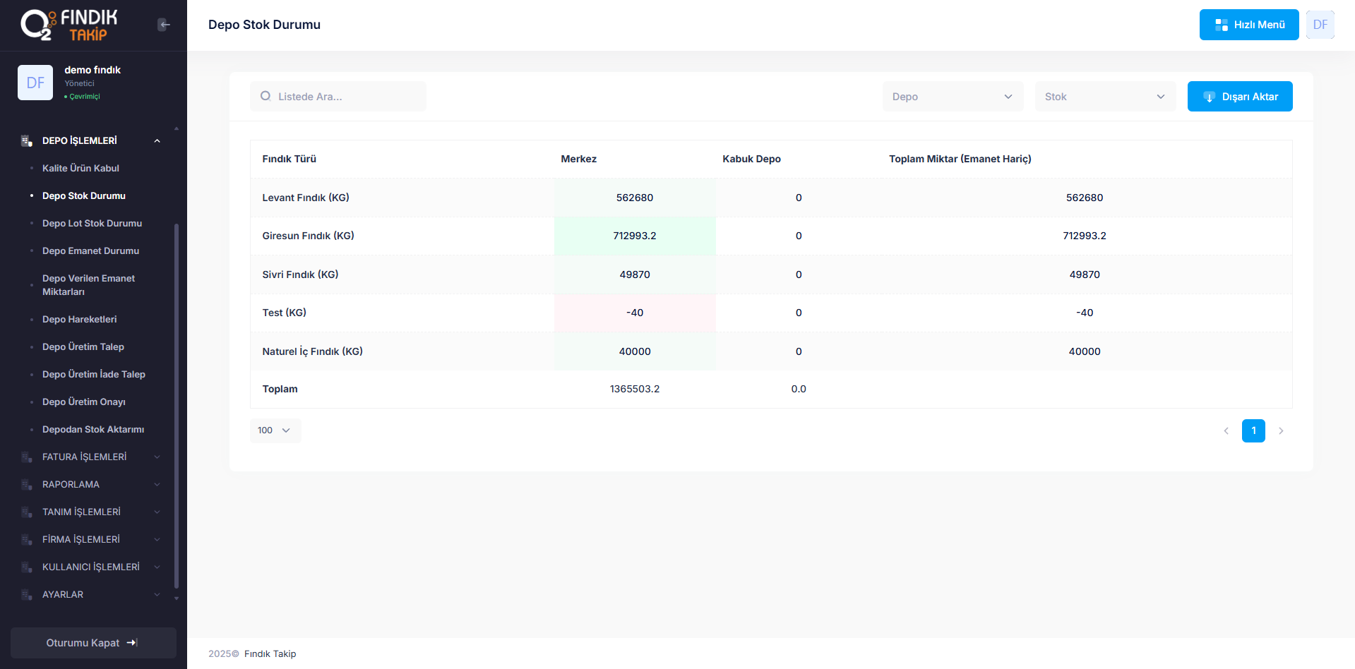The height and width of the screenshot is (669, 1355).
Task: Click the Depo İşlemleri module icon
Action: pyautogui.click(x=27, y=140)
